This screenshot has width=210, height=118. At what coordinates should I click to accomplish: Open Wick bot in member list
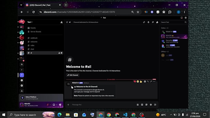coord(174,46)
